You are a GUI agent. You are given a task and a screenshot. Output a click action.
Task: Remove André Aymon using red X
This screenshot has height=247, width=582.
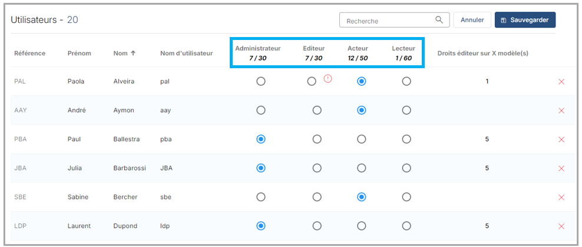pyautogui.click(x=561, y=111)
